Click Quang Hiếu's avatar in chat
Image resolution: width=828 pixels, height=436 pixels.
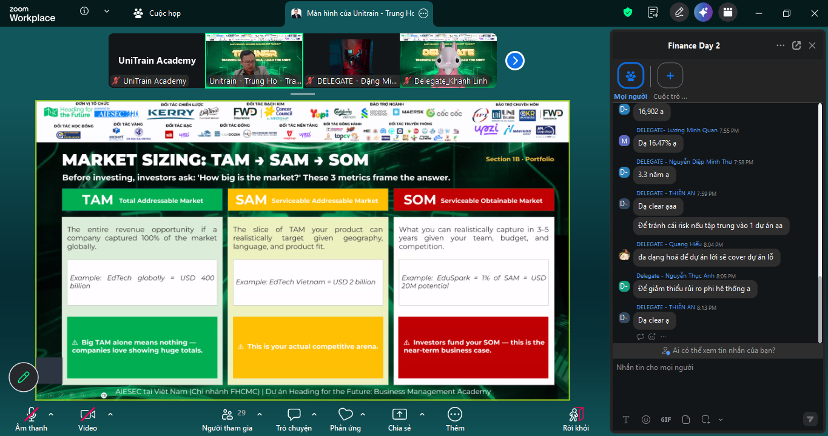[x=624, y=255]
